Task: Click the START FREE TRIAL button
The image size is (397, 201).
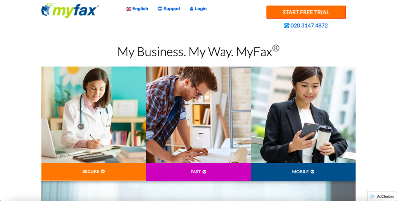Action: pyautogui.click(x=306, y=12)
